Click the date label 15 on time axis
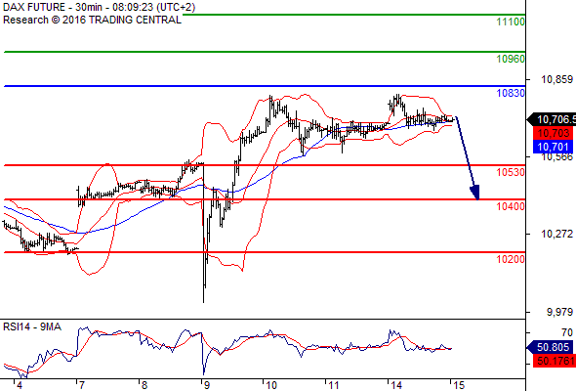The height and width of the screenshot is (391, 576). [459, 385]
